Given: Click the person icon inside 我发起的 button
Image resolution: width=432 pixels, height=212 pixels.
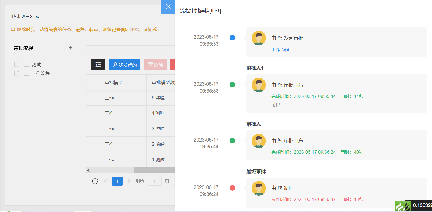Looking at the screenshot, I should pos(115,65).
